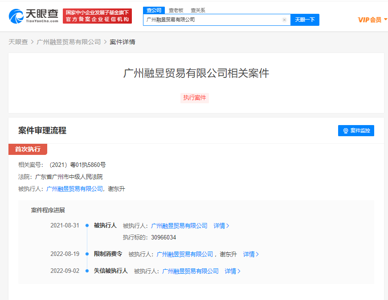Screen dimensions: 388x300
Task: Click the 首次执行 label
Action: 28,149
